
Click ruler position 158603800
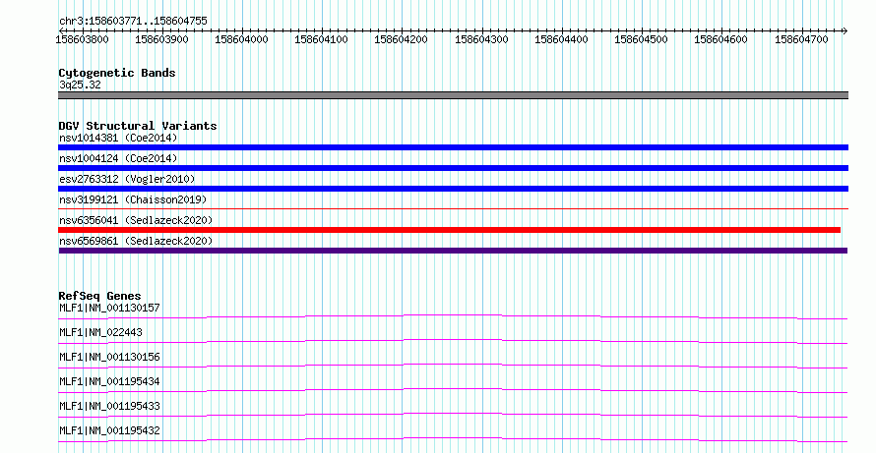pyautogui.click(x=82, y=39)
